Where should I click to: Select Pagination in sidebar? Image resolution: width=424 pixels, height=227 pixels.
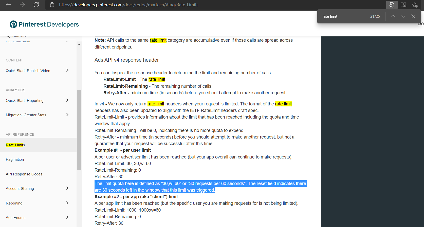(15, 160)
